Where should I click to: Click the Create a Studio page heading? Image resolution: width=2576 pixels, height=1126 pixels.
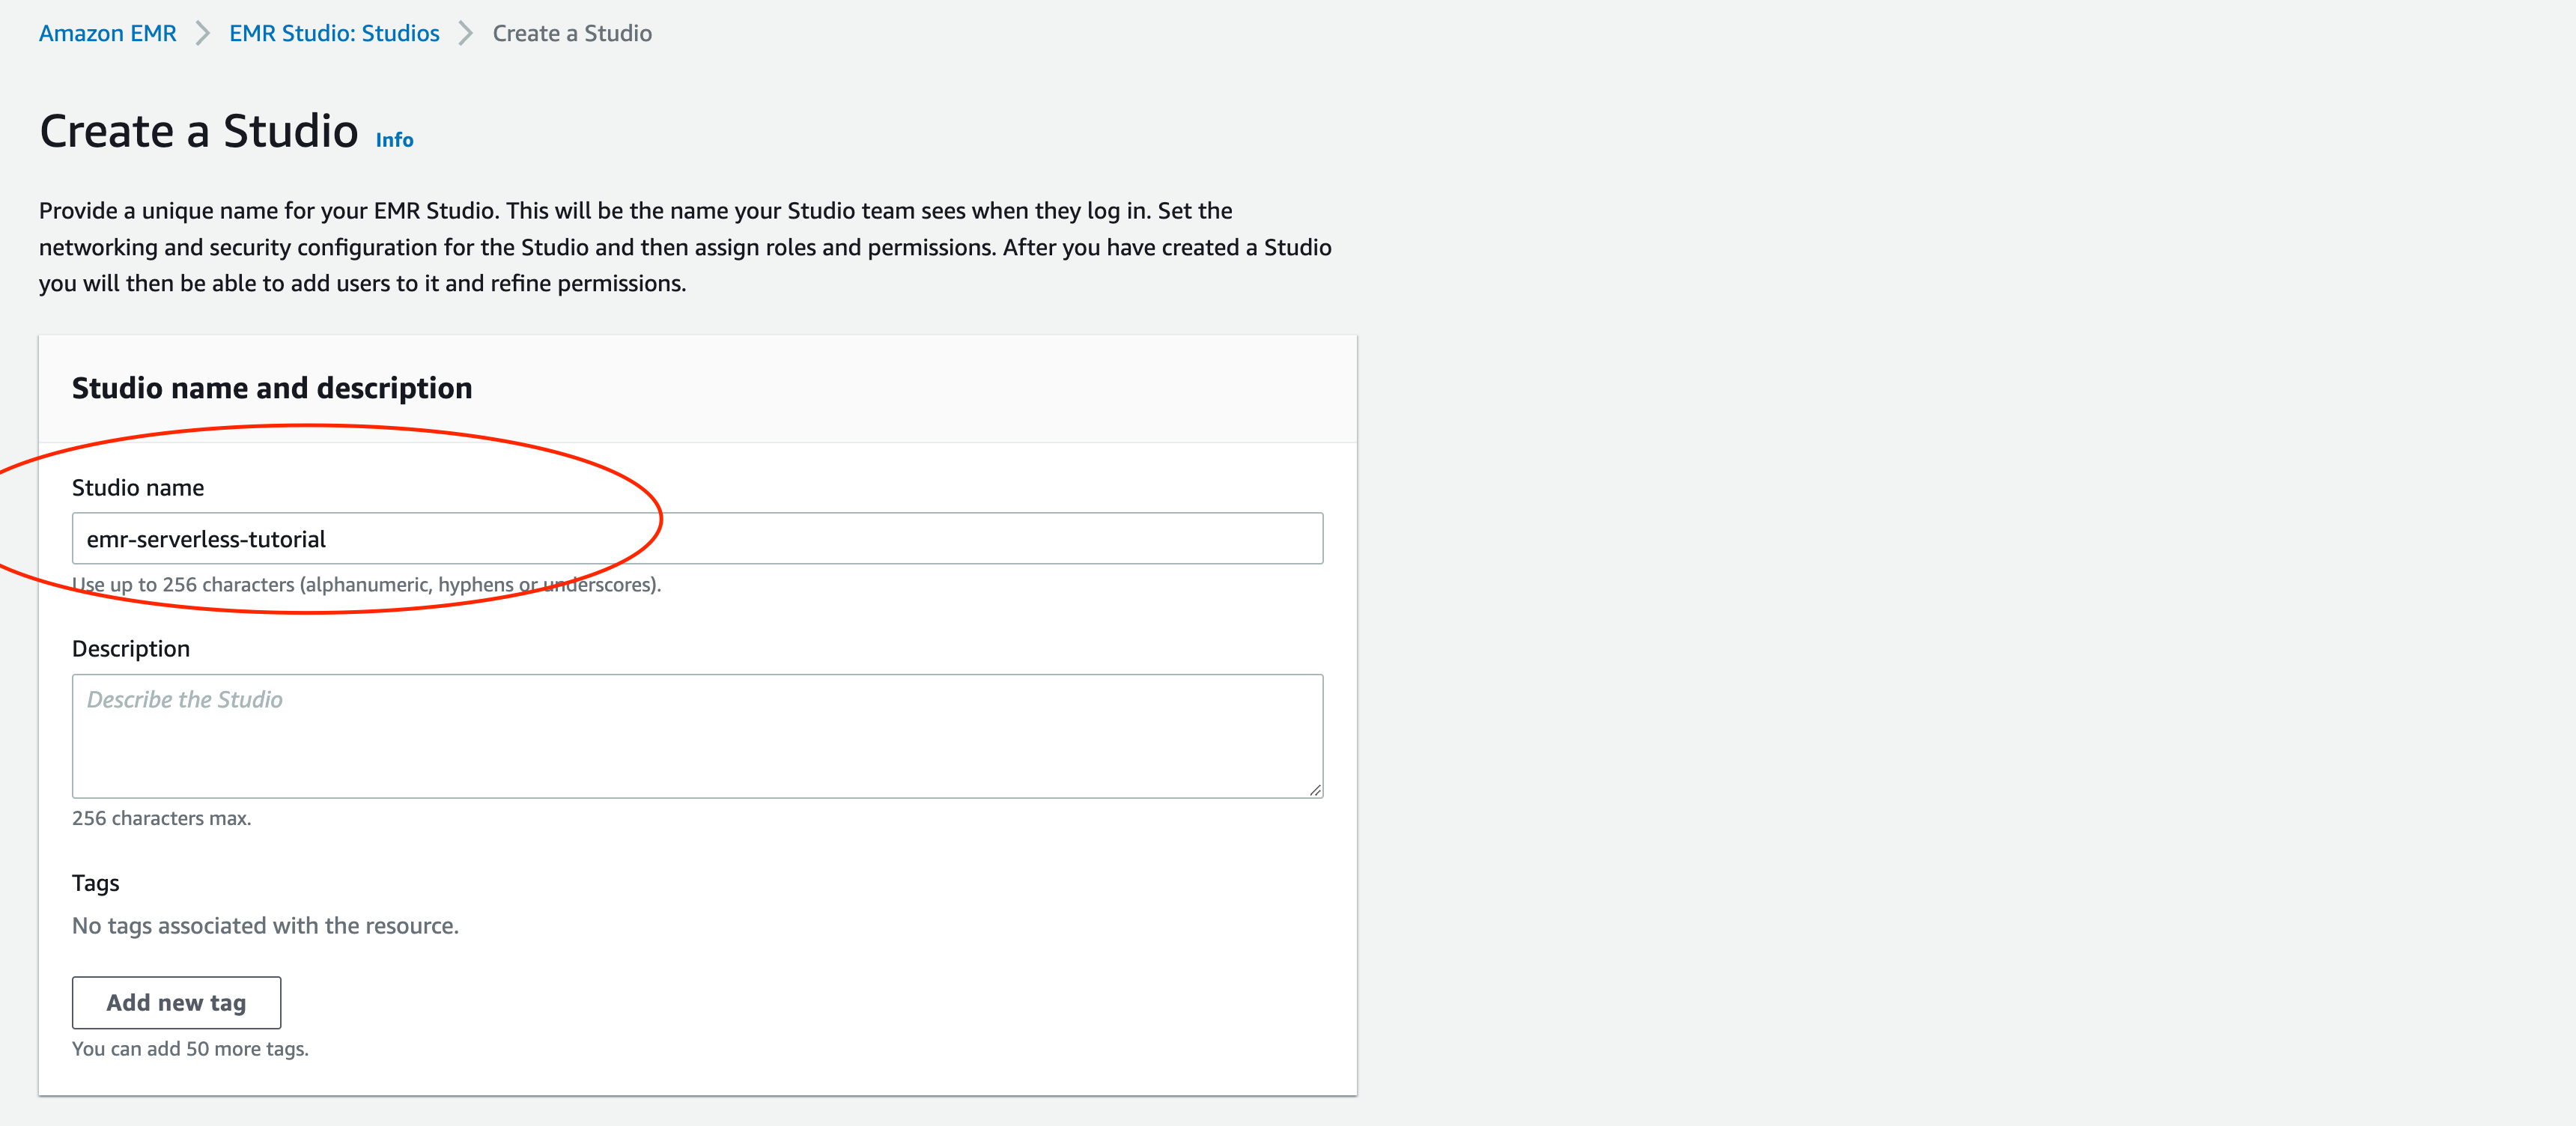(198, 131)
